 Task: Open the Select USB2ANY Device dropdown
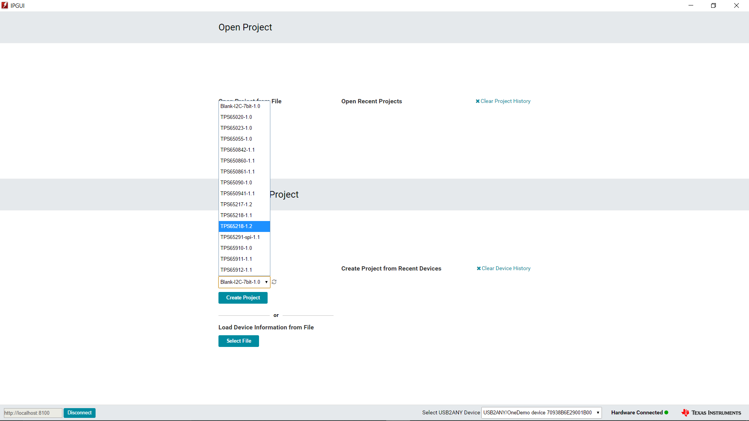tap(541, 412)
